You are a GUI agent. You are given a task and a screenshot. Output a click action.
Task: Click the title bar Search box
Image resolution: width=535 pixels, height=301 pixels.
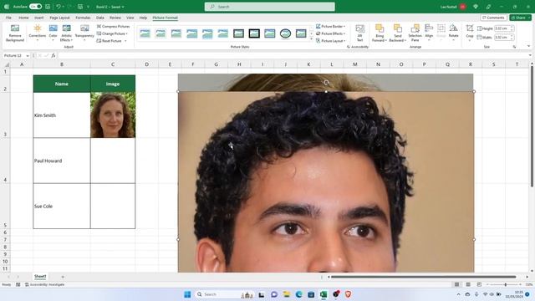point(269,7)
